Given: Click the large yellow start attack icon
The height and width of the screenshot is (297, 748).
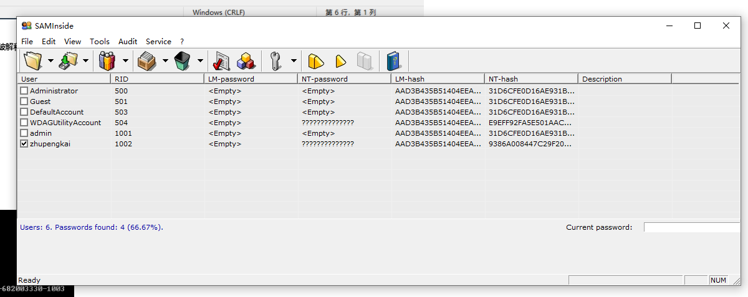Looking at the screenshot, I should coord(316,61).
